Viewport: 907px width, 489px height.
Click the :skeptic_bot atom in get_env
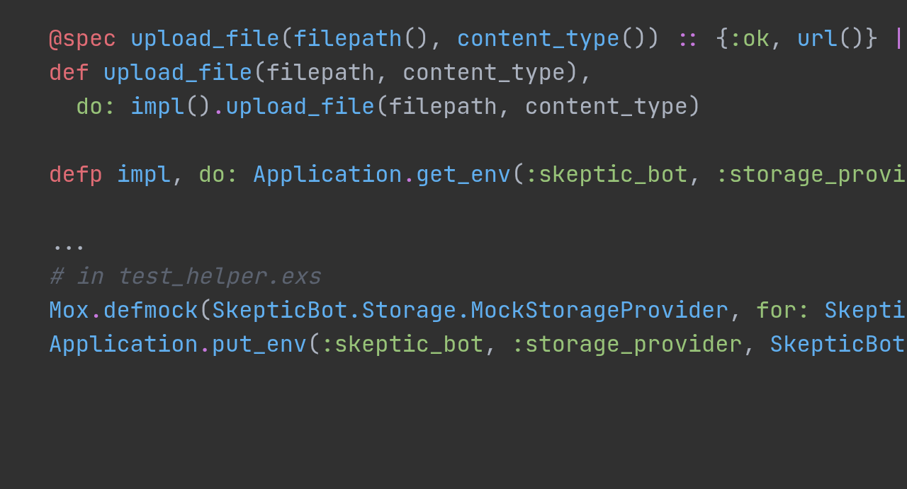(607, 175)
